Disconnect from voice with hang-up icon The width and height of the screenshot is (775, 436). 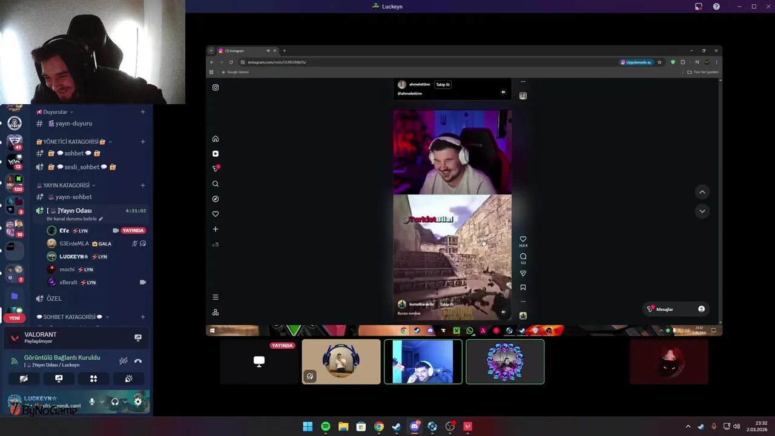click(138, 361)
